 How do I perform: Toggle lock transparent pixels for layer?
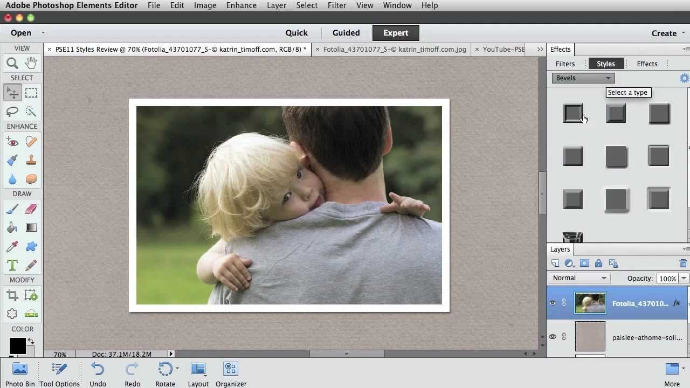(x=613, y=264)
